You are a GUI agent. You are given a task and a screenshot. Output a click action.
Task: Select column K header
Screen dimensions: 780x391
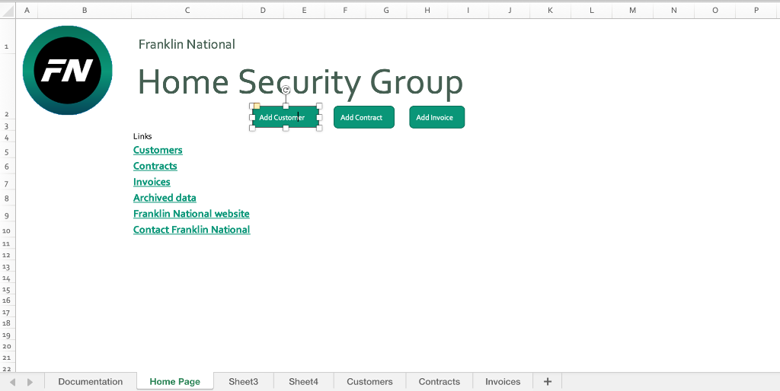550,11
